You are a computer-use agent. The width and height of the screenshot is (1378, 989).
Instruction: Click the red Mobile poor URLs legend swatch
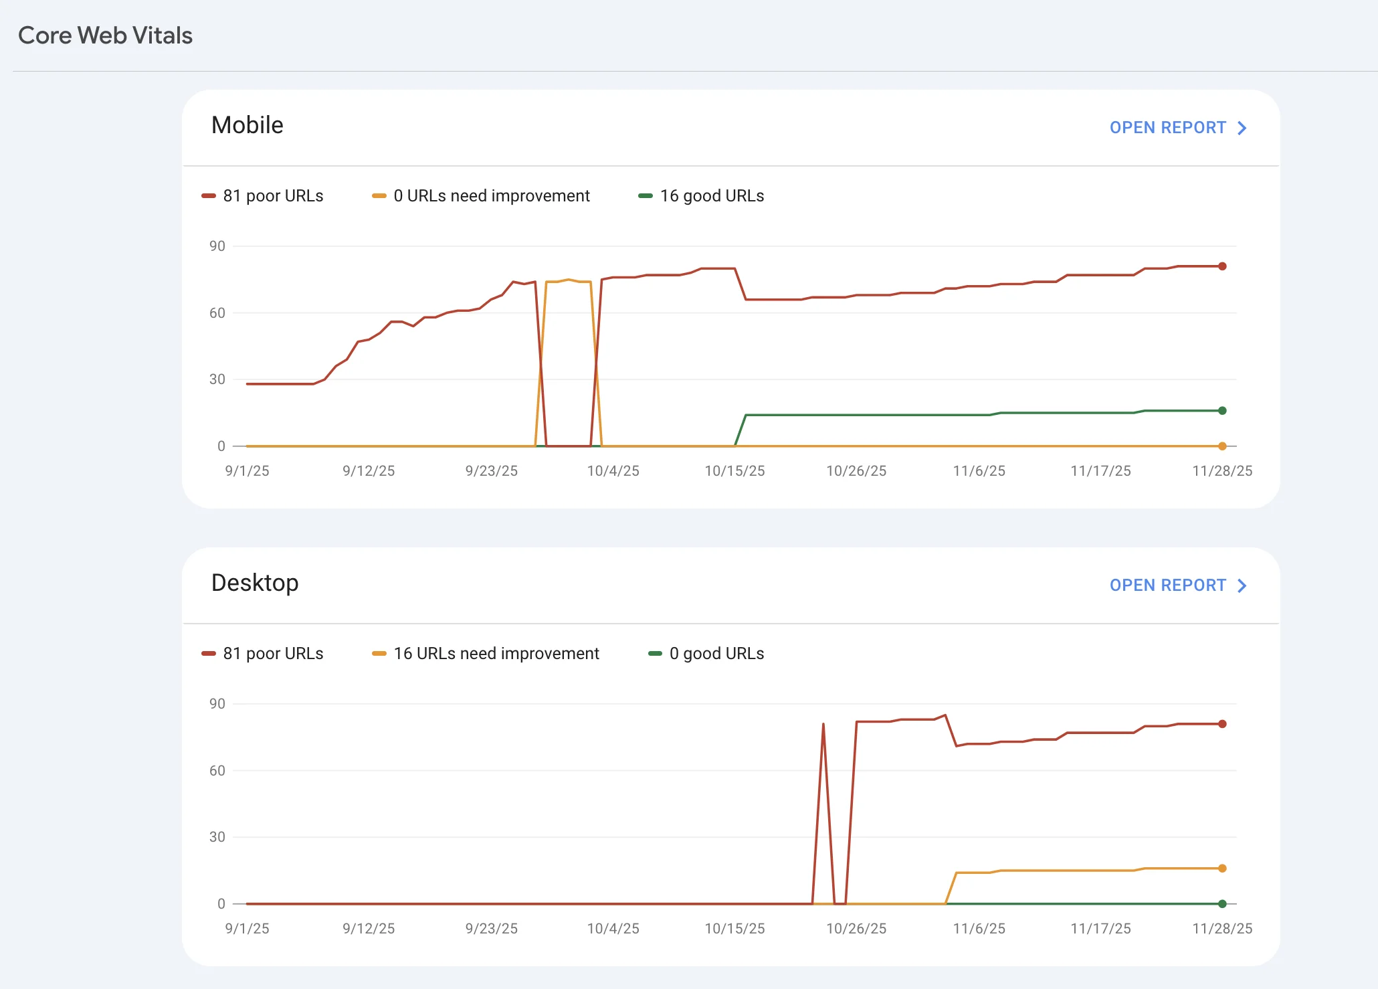coord(209,196)
